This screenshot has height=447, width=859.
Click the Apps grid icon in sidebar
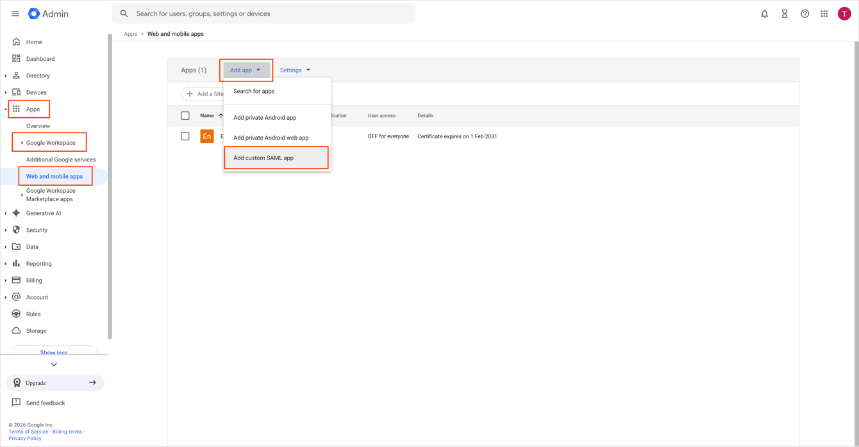17,109
